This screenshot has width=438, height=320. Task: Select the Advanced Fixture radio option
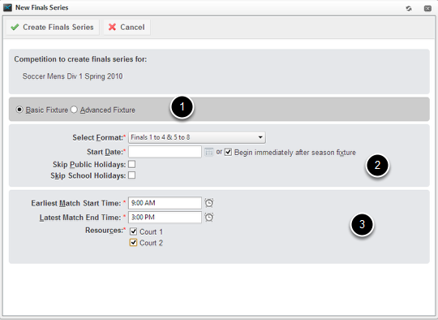coord(74,110)
